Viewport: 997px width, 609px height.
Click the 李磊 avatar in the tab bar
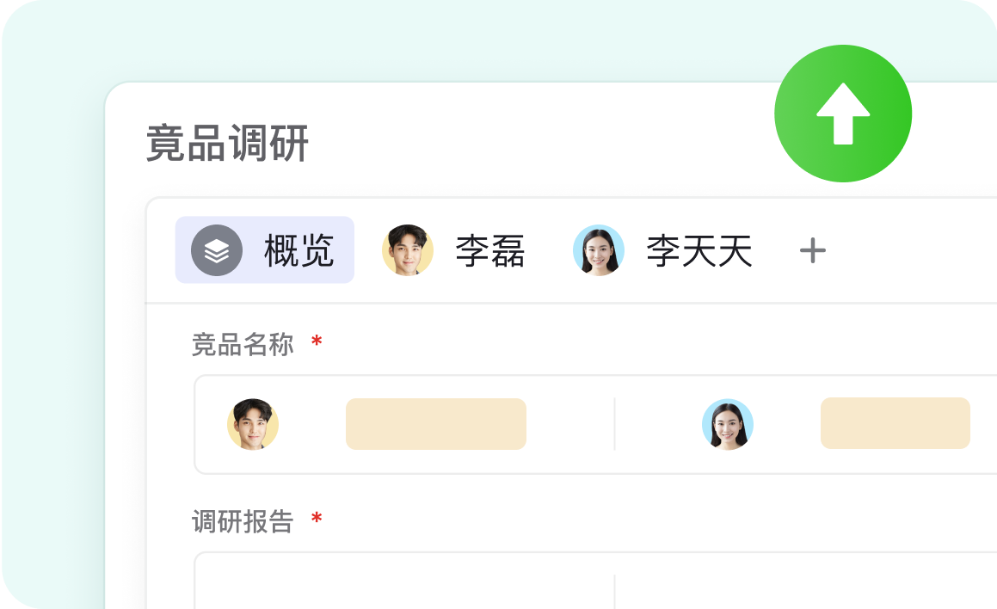(408, 250)
